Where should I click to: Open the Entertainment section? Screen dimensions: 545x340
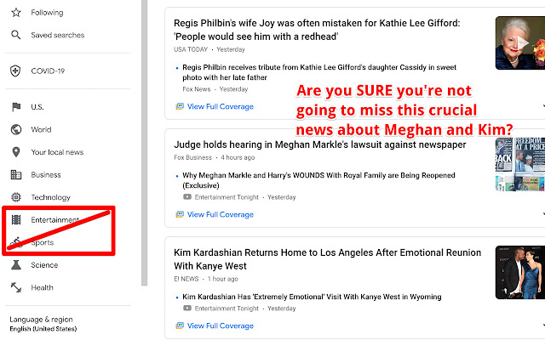click(x=54, y=220)
